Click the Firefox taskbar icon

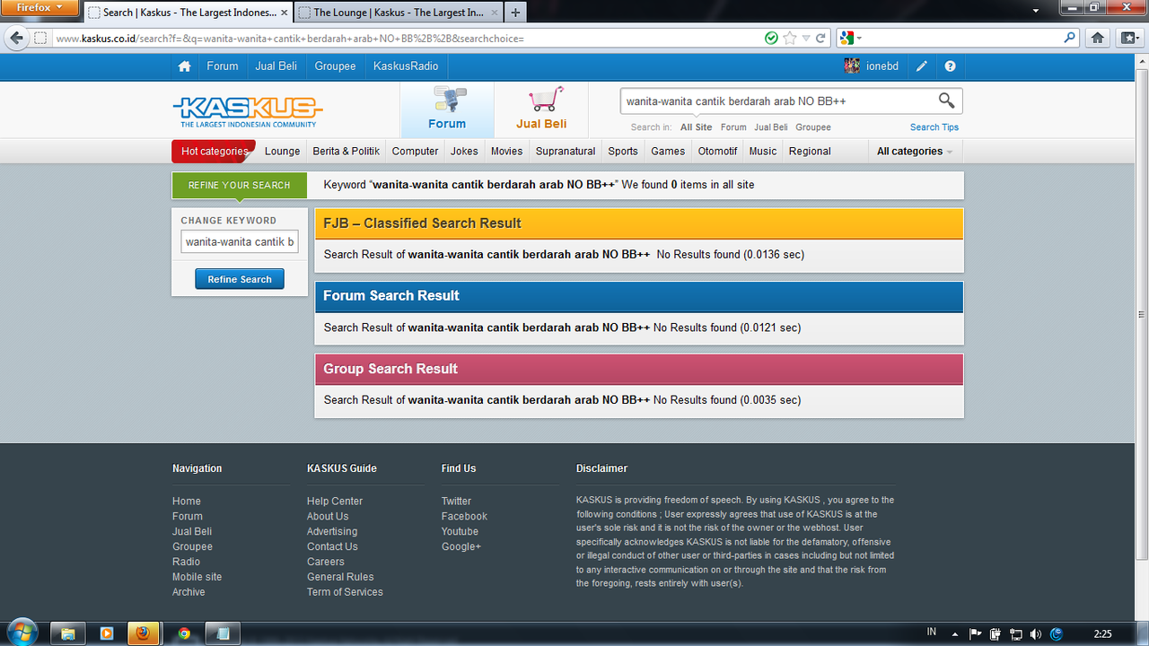point(145,633)
